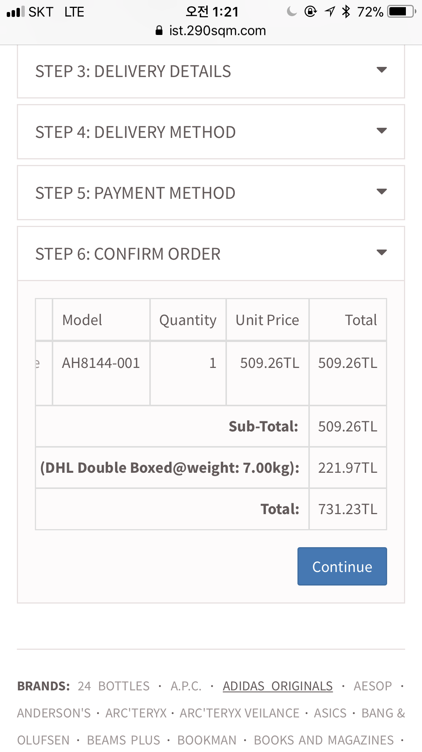This screenshot has width=422, height=752.
Task: Open the Aesop brand link
Action: coord(372,686)
